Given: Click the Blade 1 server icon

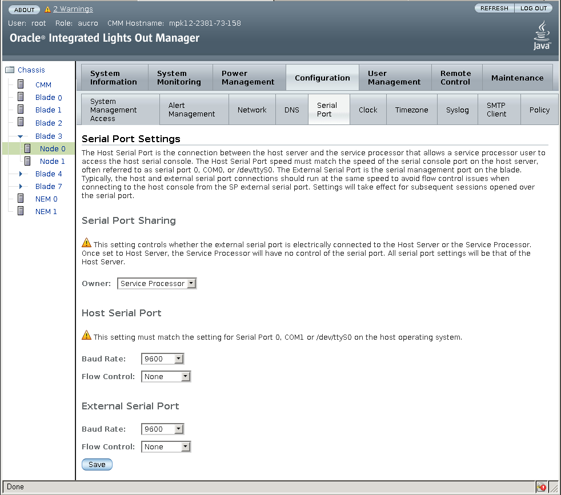Looking at the screenshot, I should 21,109.
